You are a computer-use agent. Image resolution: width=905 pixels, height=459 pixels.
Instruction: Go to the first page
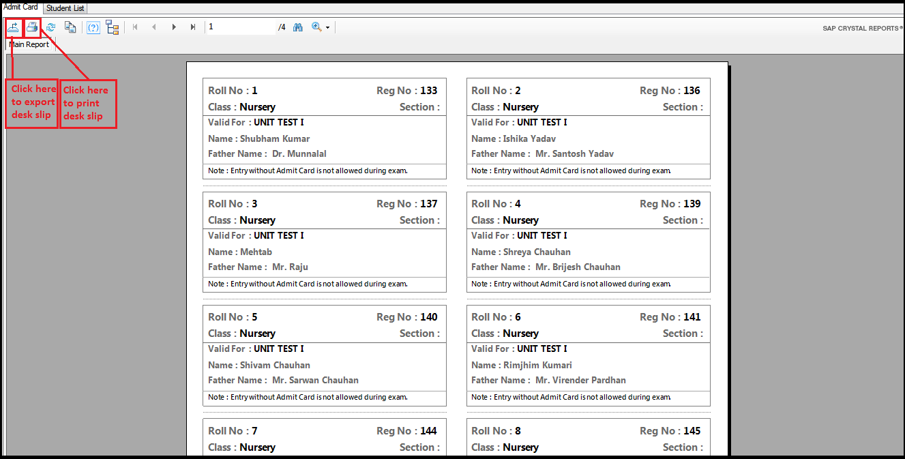pyautogui.click(x=135, y=27)
